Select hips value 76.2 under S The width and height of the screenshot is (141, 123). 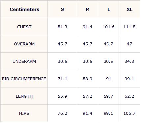point(63,113)
